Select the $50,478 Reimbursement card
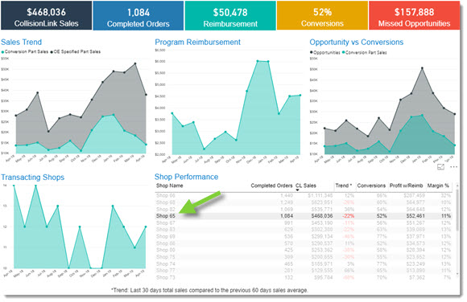This screenshot has height=302, width=467. (x=230, y=15)
